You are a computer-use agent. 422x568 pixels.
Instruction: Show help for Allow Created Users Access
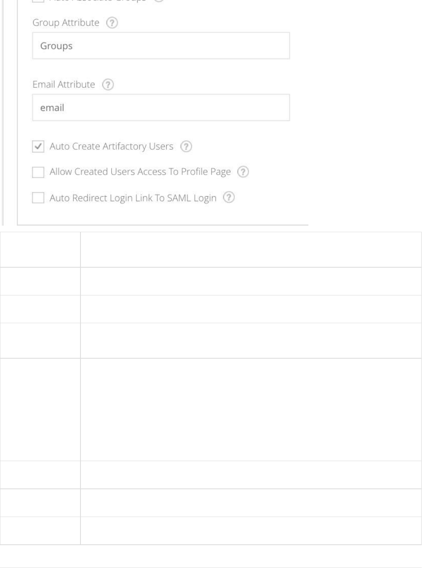(243, 172)
